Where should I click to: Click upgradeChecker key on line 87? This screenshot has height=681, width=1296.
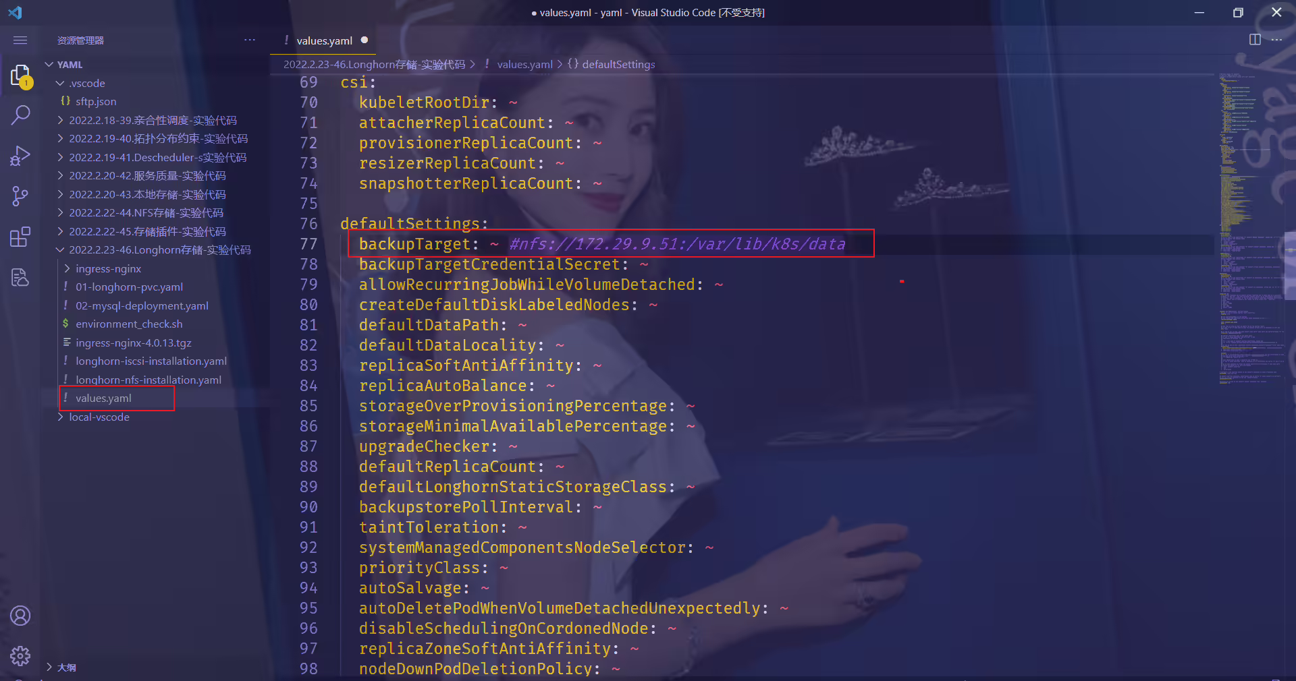[424, 446]
